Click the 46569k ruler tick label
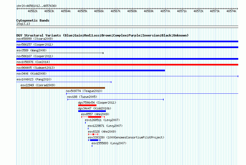246x165 pixels. pos(149,11)
